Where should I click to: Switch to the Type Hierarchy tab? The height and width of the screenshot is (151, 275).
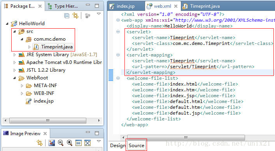tap(63, 6)
